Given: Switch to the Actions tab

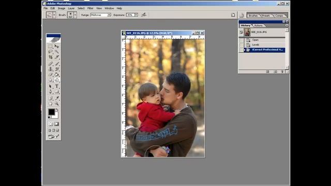Looking at the screenshot, I should click(258, 25).
